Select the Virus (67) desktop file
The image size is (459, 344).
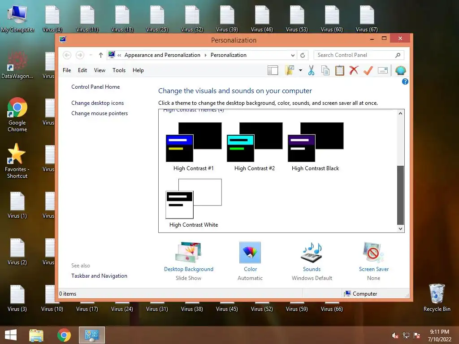367,19
